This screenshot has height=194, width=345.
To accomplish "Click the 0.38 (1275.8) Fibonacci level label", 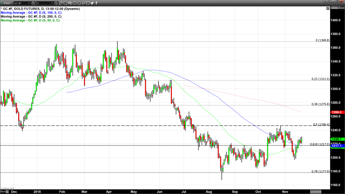I will tap(321, 104).
